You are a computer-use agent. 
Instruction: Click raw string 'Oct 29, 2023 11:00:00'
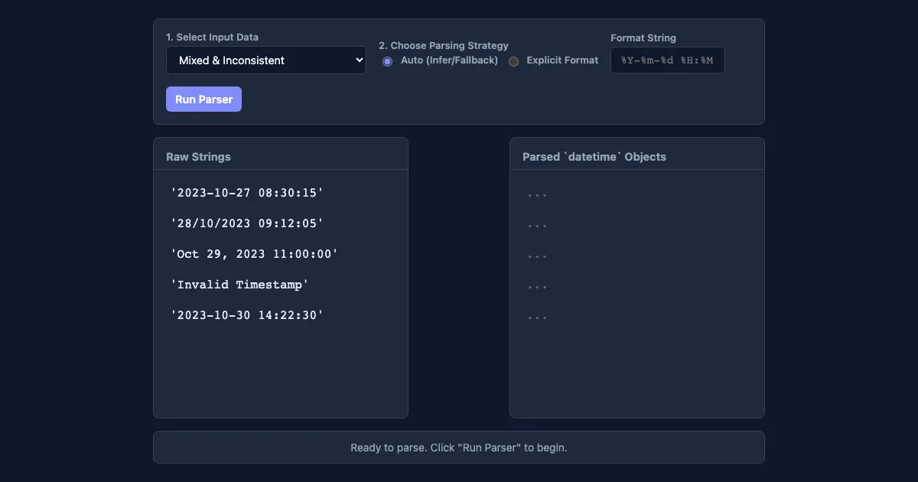254,254
